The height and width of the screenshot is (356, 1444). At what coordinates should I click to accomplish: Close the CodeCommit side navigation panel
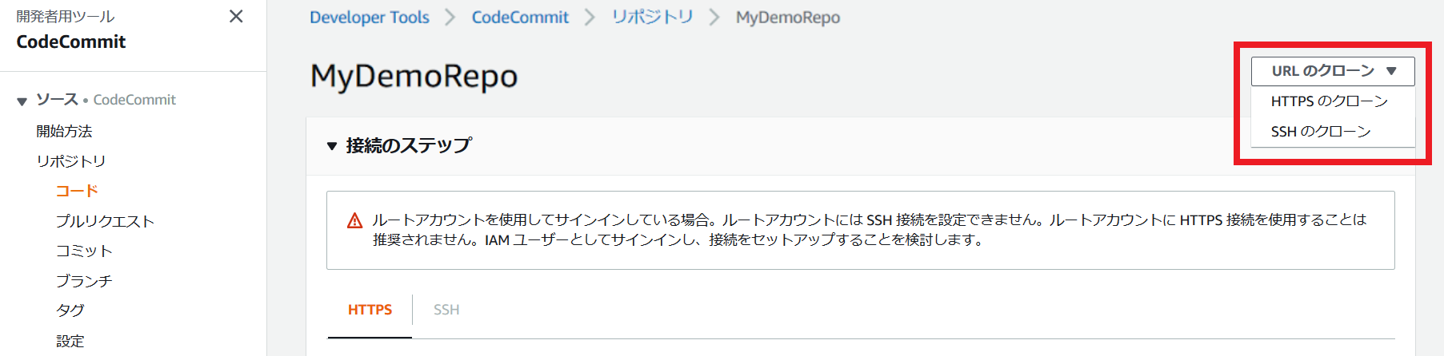[x=236, y=16]
